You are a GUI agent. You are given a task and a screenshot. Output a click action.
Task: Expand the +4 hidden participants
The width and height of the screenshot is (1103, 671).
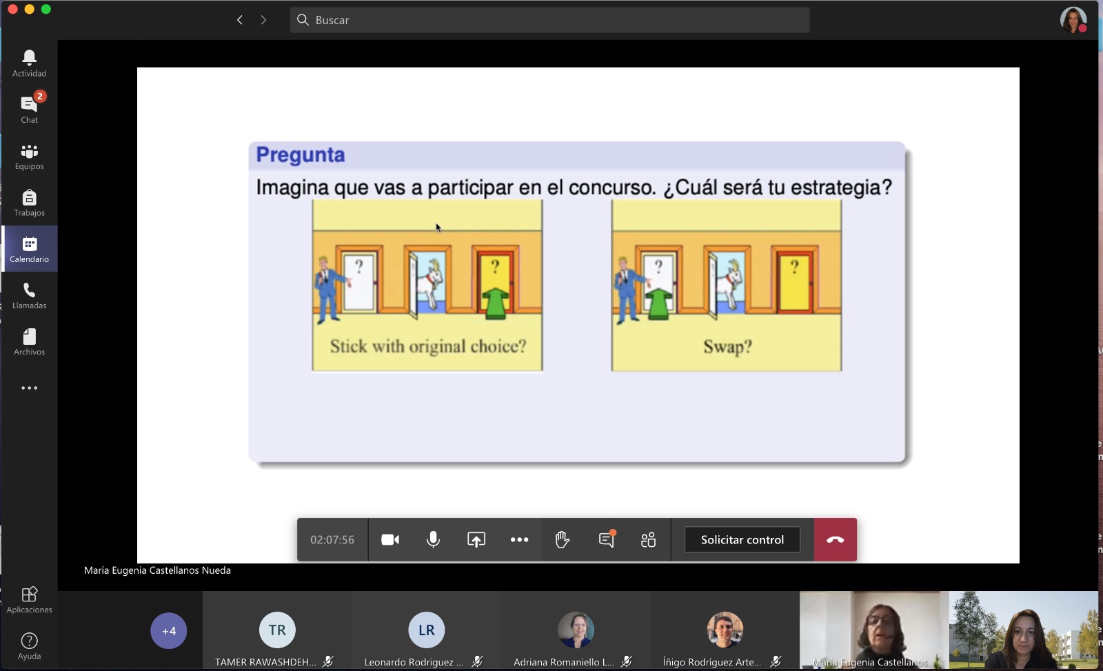pyautogui.click(x=169, y=630)
